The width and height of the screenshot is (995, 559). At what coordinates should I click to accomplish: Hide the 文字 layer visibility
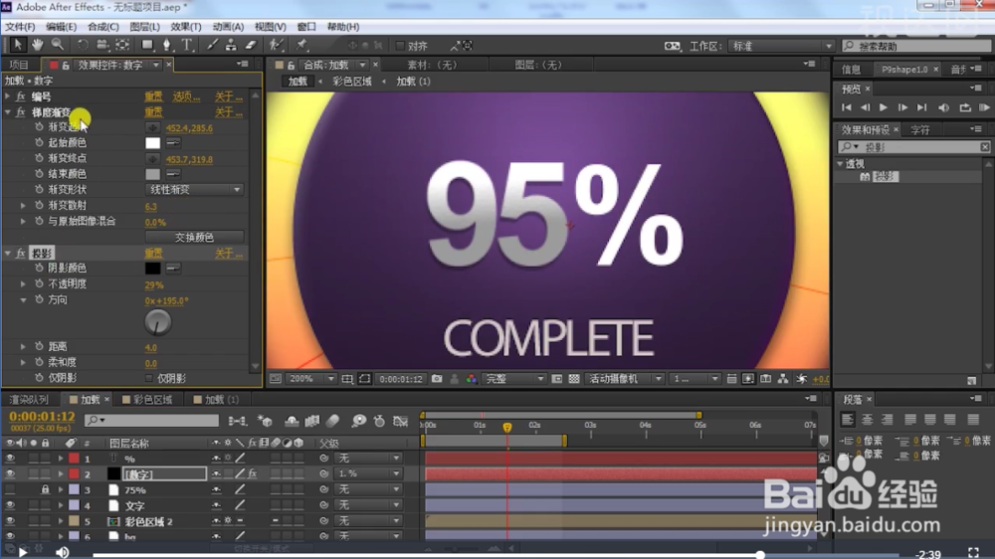click(10, 505)
